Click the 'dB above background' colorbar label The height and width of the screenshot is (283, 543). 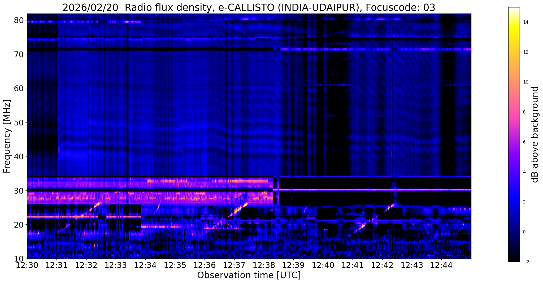coord(535,134)
